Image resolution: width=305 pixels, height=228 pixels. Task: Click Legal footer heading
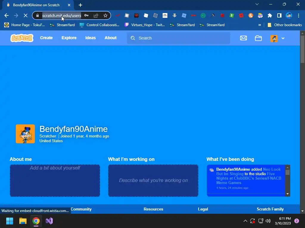[x=203, y=209]
